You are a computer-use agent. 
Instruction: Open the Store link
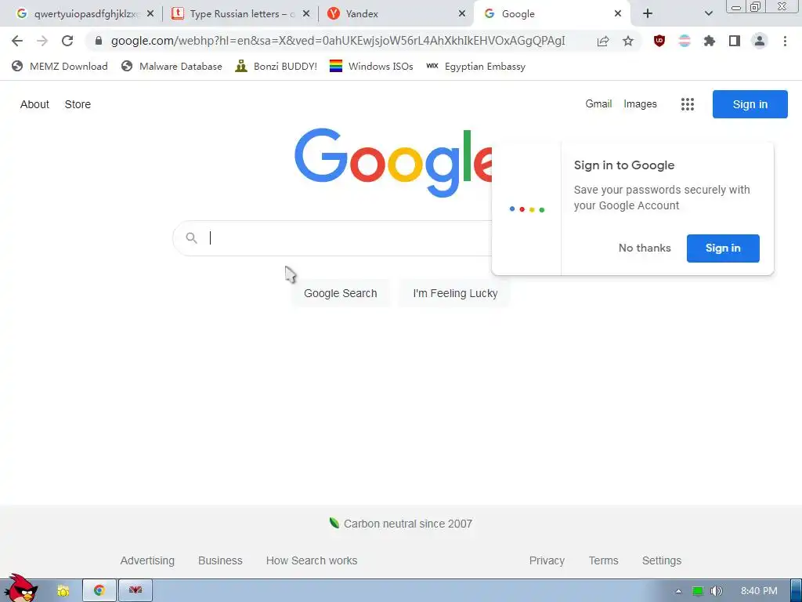tap(78, 104)
